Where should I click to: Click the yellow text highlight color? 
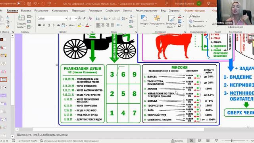pos(79,25)
